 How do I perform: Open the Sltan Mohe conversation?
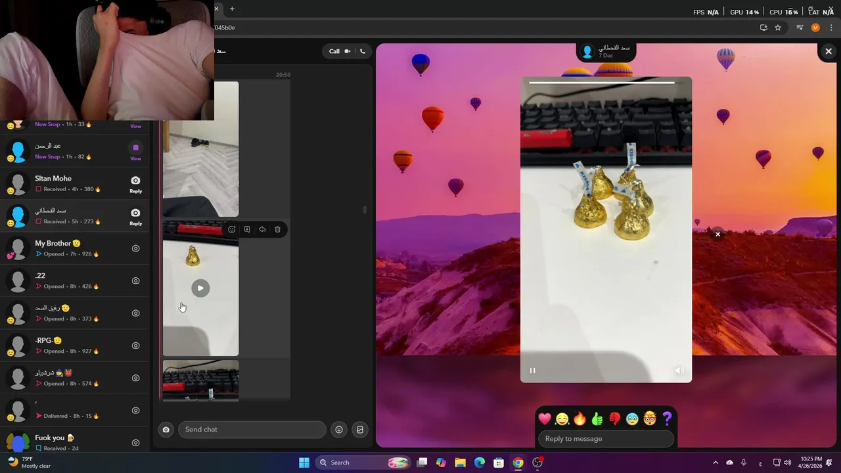(x=76, y=183)
